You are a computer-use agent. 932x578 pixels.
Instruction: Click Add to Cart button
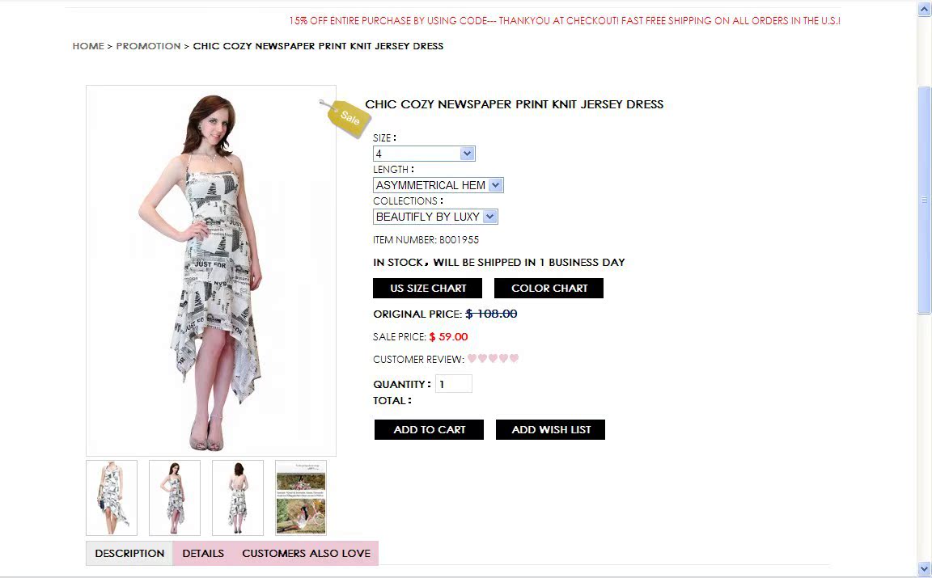click(x=429, y=429)
